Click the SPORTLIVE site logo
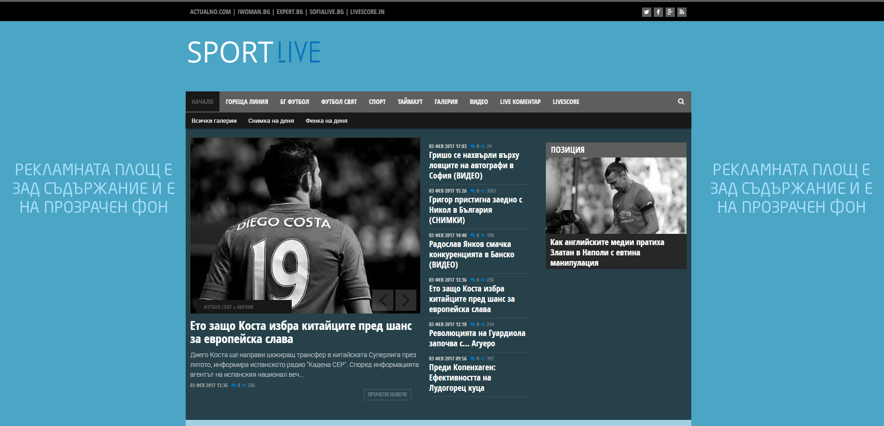 (x=254, y=52)
